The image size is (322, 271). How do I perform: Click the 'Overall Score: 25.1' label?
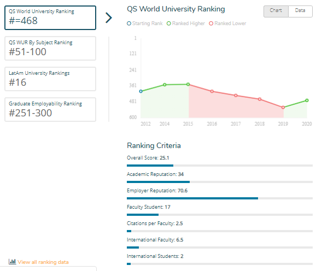[148, 158]
